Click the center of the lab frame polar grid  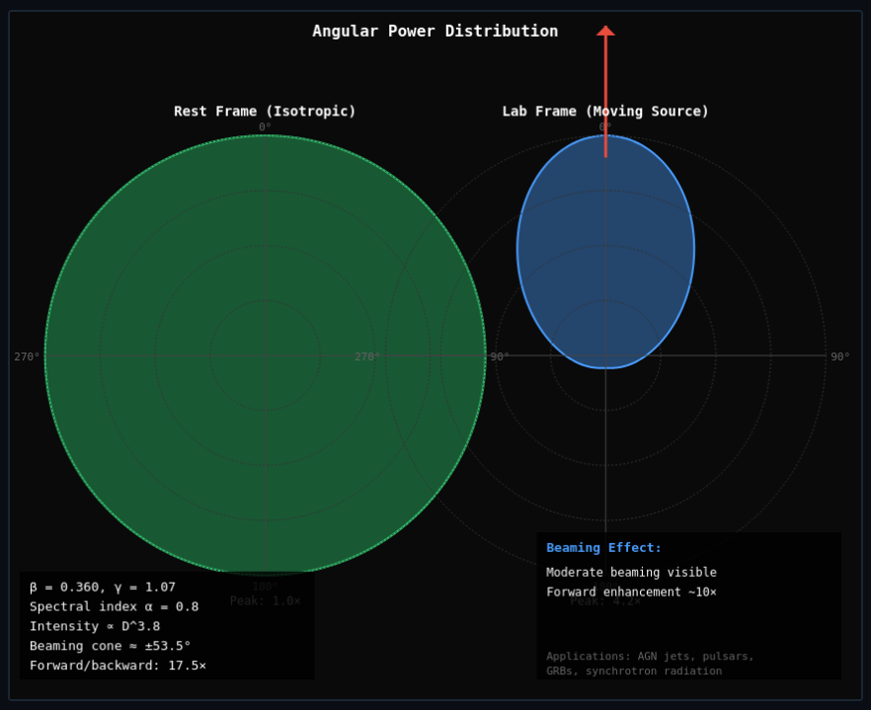[x=605, y=355]
